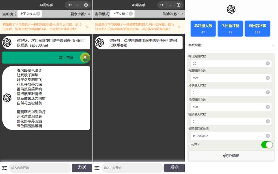Clear the 分享赠送次数 field value

tap(267, 78)
